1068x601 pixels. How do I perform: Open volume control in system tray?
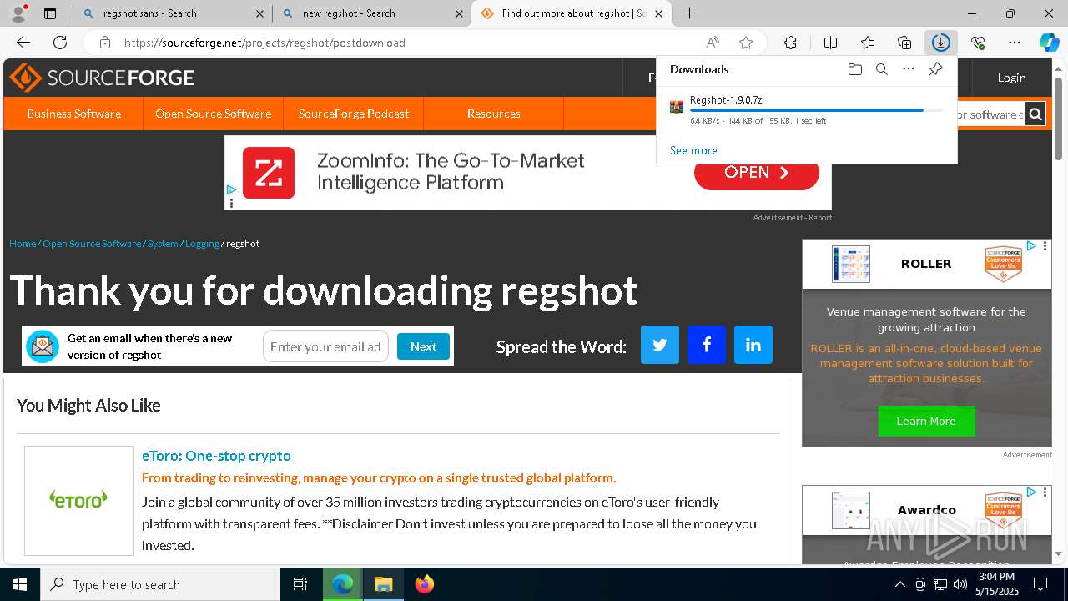click(x=960, y=584)
